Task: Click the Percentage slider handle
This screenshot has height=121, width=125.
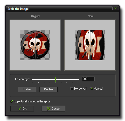Action: tap(55, 80)
